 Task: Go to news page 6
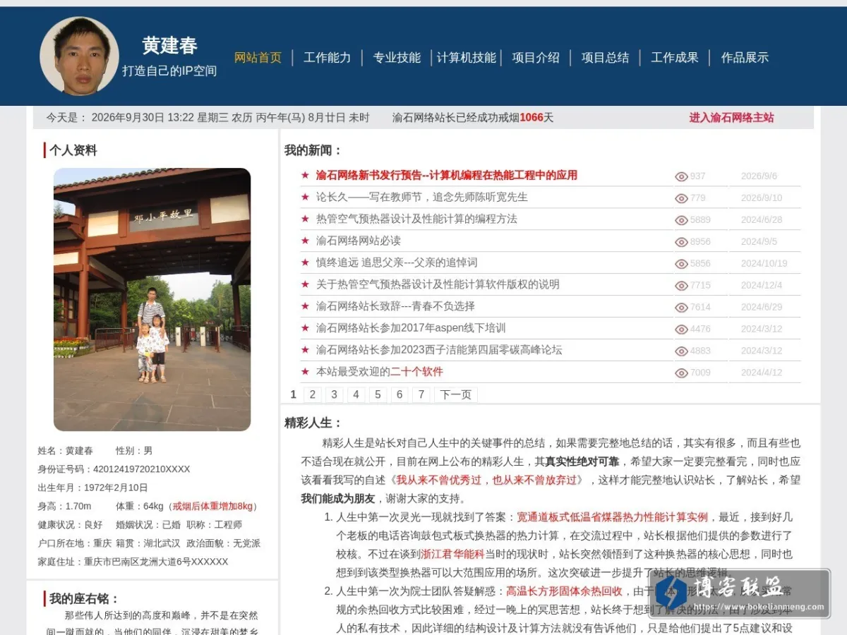click(x=400, y=394)
